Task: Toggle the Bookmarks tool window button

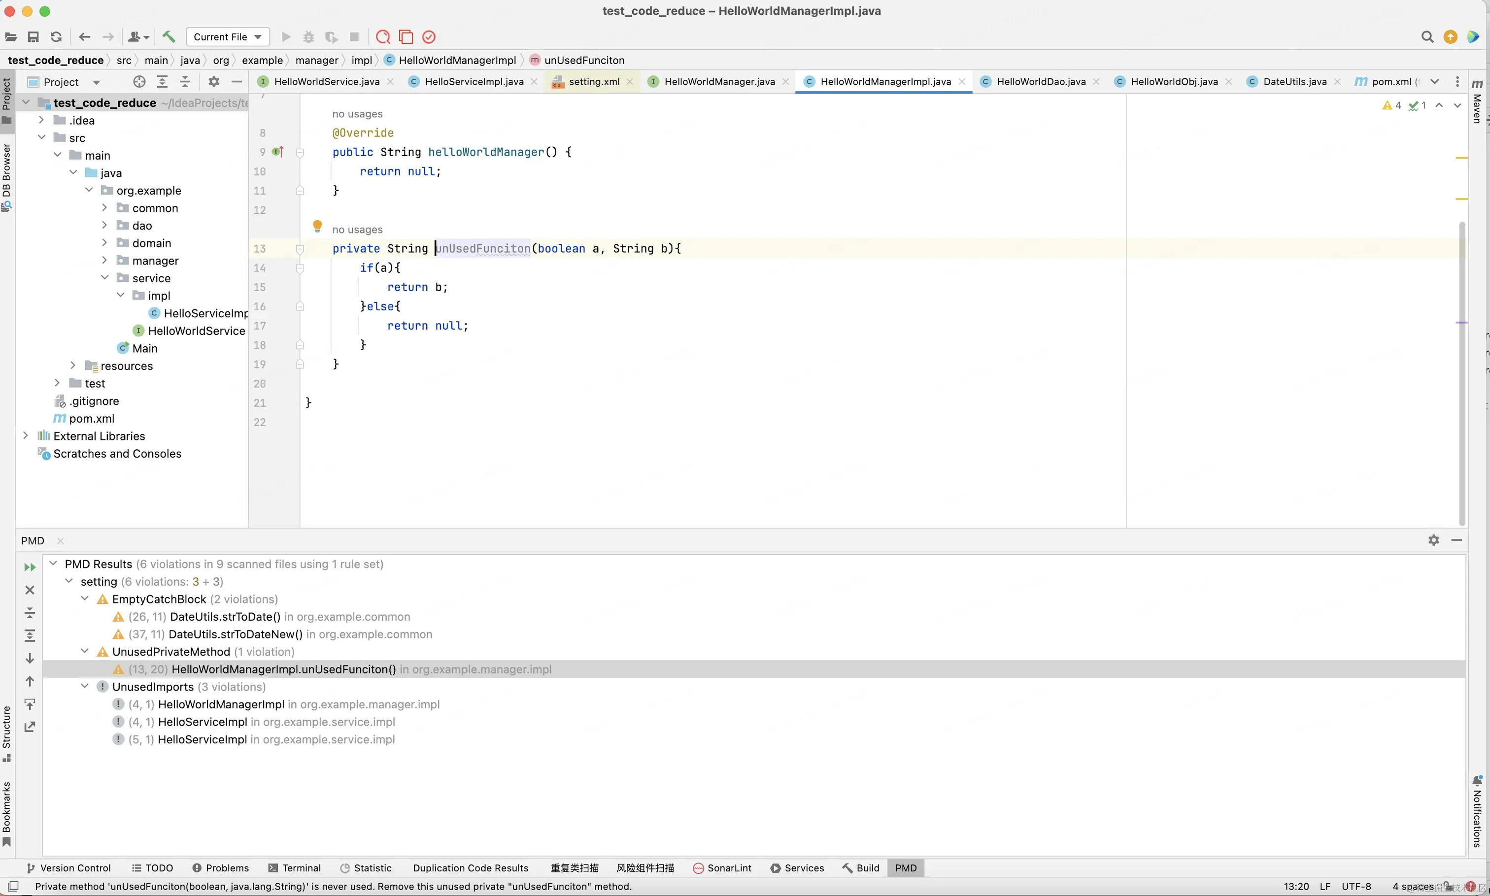Action: (x=6, y=812)
